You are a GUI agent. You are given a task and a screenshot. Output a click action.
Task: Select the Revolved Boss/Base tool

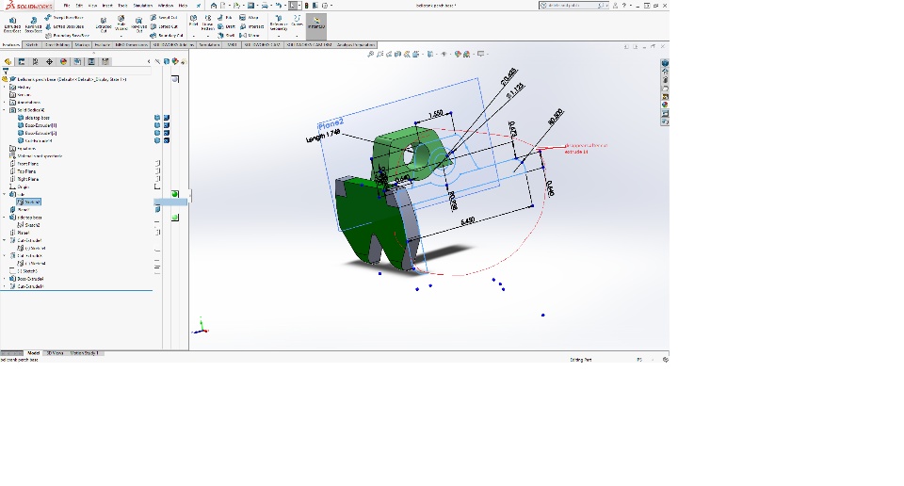34,24
